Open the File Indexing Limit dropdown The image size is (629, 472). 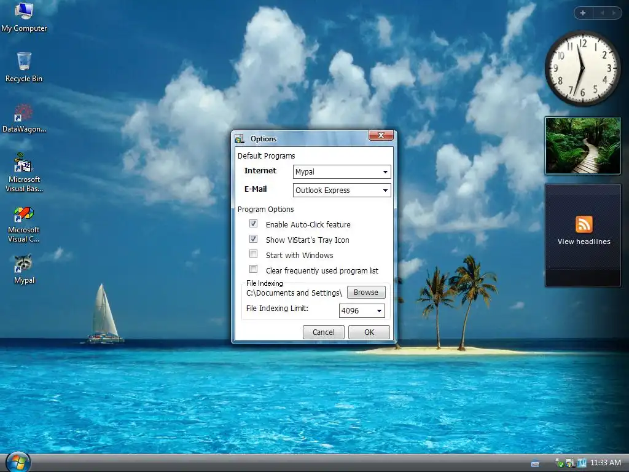tap(362, 310)
